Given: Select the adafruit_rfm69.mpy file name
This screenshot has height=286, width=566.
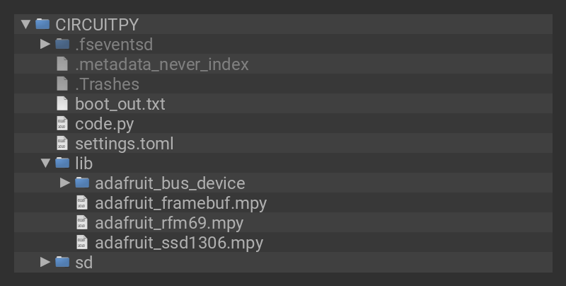Looking at the screenshot, I should (x=169, y=223).
